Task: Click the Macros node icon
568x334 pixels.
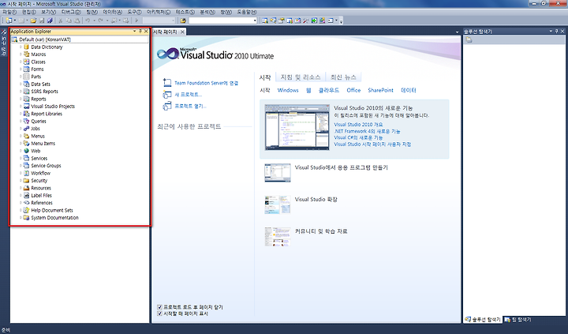Action: pos(26,54)
